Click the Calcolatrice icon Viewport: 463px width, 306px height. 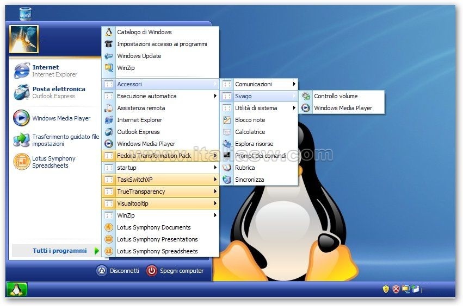(x=227, y=132)
